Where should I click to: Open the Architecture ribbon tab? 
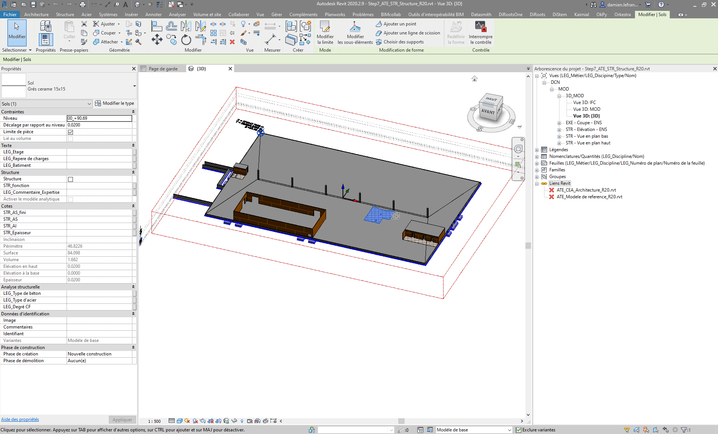tap(36, 15)
